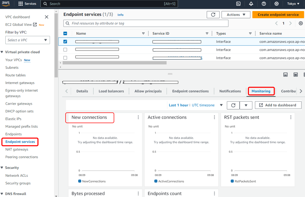
Task: Go to next page of results
Action: pyautogui.click(x=291, y=23)
